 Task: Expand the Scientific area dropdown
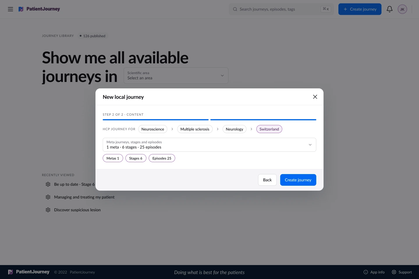[x=176, y=76]
